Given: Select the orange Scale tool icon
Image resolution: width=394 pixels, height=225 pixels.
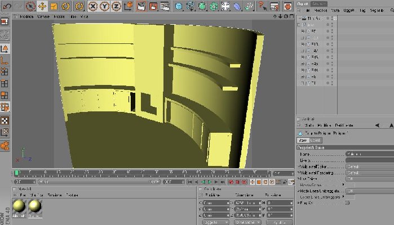Looking at the screenshot, I should point(54,6).
